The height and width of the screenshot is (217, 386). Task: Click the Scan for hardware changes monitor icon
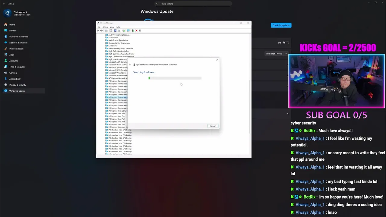(x=128, y=30)
